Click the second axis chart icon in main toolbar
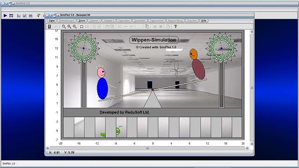This screenshot has width=299, height=168. (x=25, y=15)
